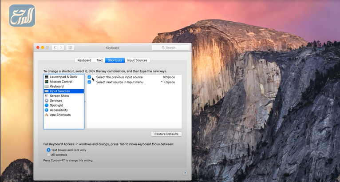Choose Text boxes and lists only
340x182 pixels.
48,150
